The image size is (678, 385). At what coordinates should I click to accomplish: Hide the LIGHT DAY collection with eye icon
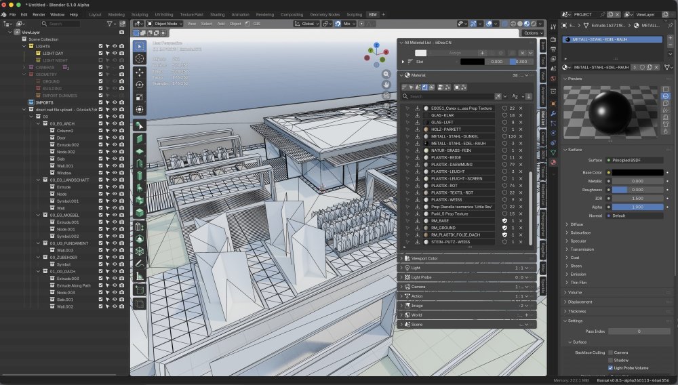click(x=115, y=53)
